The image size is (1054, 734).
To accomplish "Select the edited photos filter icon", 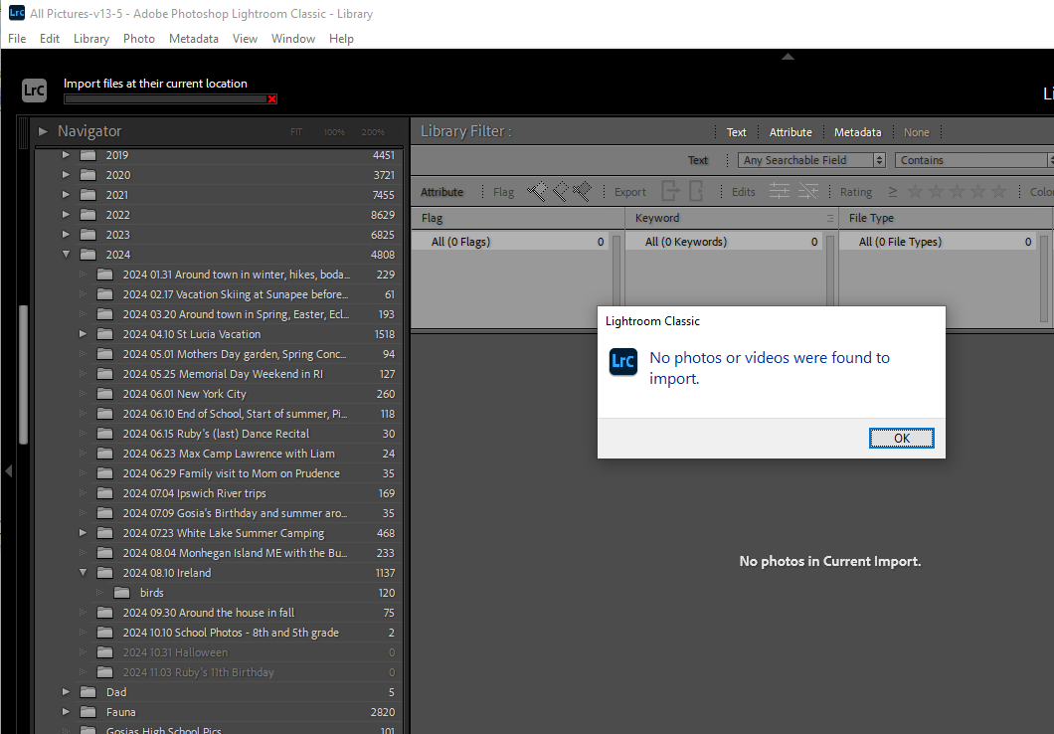I will click(x=781, y=190).
